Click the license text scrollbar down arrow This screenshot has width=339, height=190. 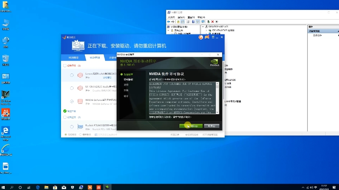pyautogui.click(x=217, y=112)
